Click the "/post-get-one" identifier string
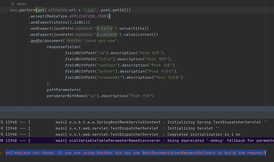274x162 pixels. [100, 41]
